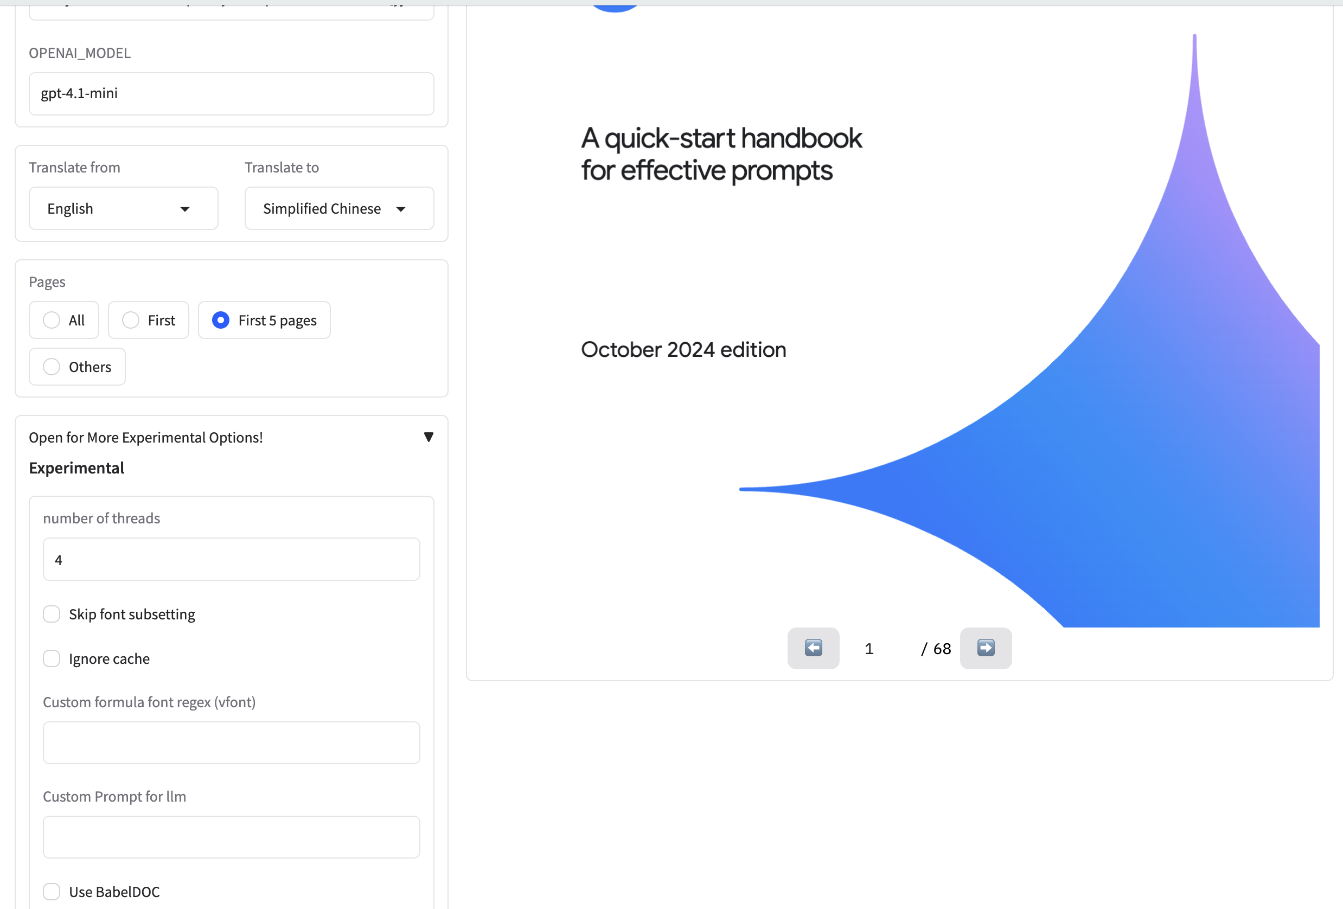Go to previous PDF page arrow
This screenshot has height=909, width=1343.
click(813, 648)
